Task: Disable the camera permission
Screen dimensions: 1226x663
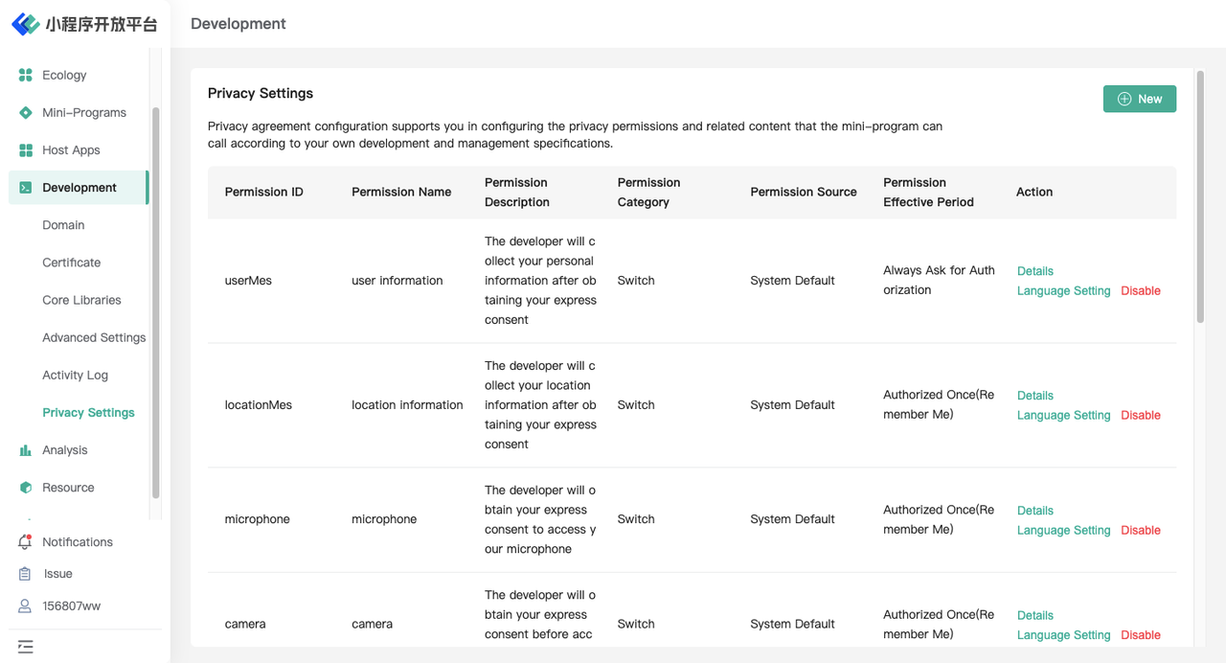Action: [1141, 635]
